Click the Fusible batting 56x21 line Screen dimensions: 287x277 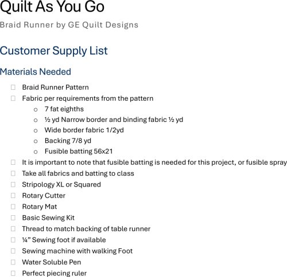tap(79, 151)
